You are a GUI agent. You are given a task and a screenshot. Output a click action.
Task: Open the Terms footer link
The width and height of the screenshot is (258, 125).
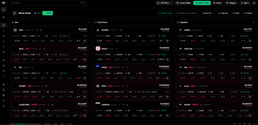(62, 124)
